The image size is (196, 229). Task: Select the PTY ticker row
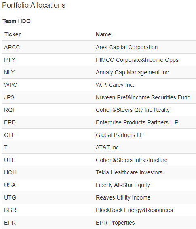pyautogui.click(x=99, y=60)
